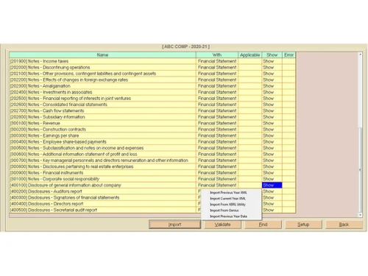Image resolution: width=368 pixels, height=276 pixels.
Task: Click the vertical scrollbar down arrow
Action: pyautogui.click(x=360, y=215)
